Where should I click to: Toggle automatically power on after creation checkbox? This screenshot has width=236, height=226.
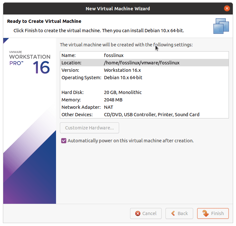coord(64,141)
